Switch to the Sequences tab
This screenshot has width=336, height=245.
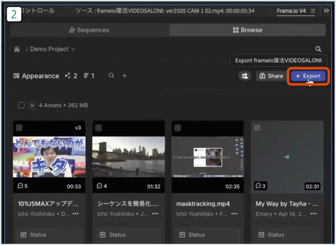tap(89, 30)
